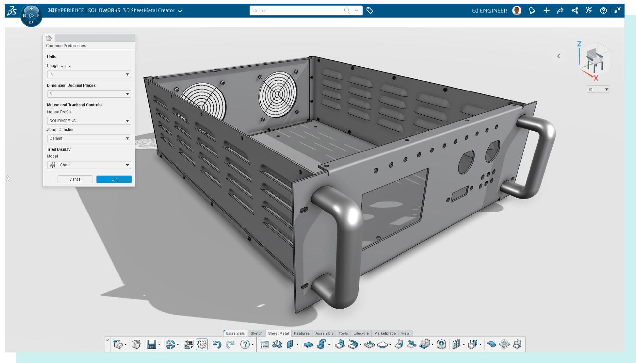Open the 3D compass button
This screenshot has height=363, width=636.
point(31,16)
